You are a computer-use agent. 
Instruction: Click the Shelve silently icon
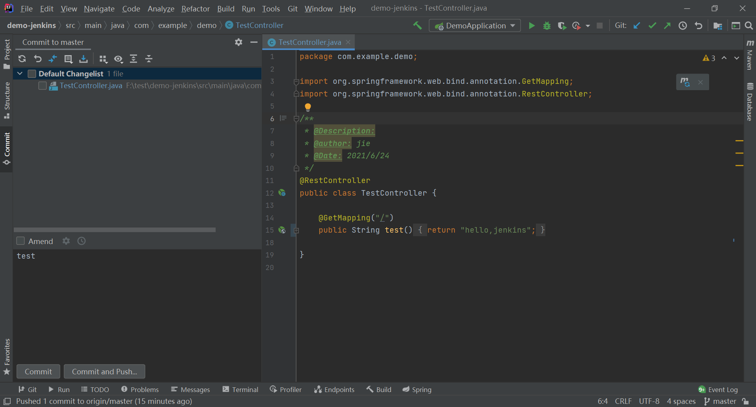click(83, 59)
